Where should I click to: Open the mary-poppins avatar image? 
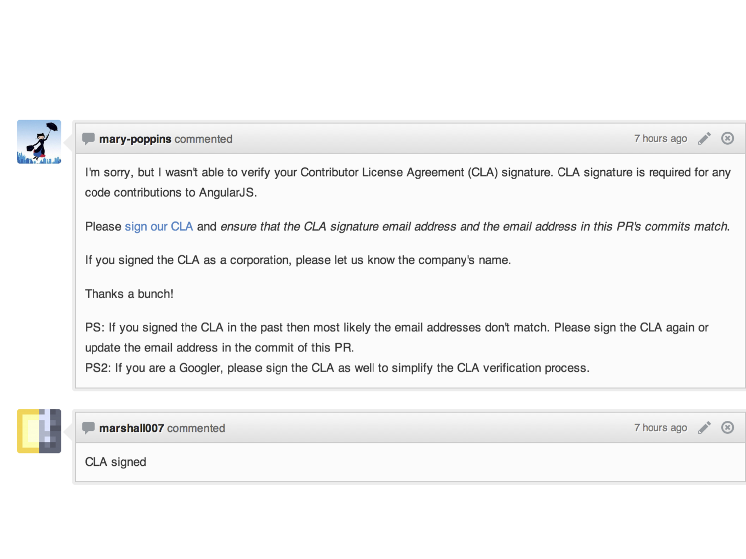(39, 142)
